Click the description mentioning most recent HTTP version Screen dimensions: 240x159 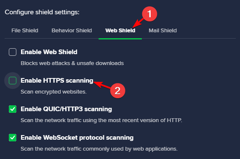point(101,120)
